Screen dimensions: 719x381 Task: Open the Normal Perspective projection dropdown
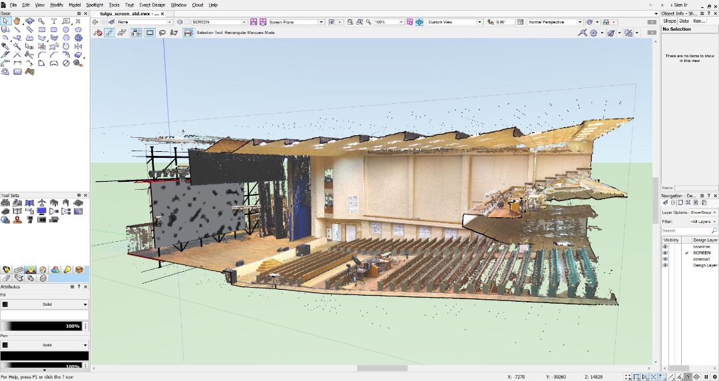[x=555, y=22]
